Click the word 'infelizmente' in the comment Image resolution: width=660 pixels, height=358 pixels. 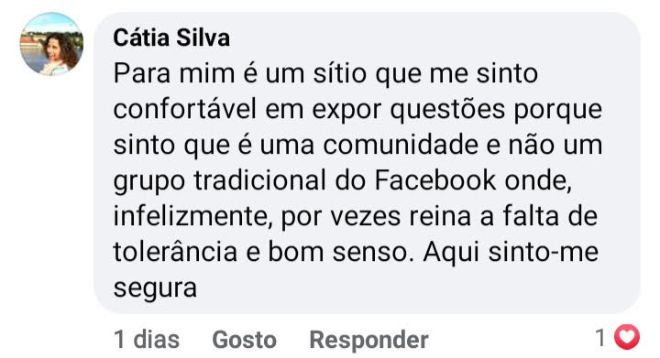point(191,216)
